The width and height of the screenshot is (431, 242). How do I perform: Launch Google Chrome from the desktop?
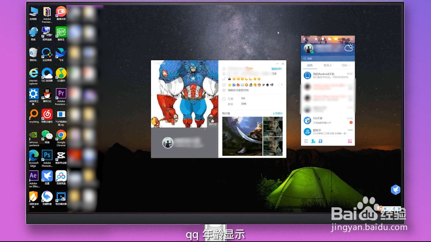(x=61, y=138)
